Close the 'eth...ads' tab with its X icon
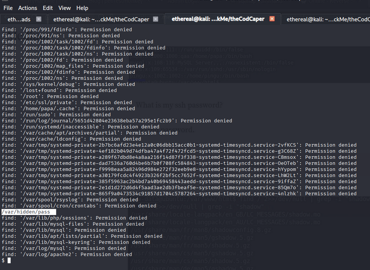The width and height of the screenshot is (370, 270). [39, 19]
